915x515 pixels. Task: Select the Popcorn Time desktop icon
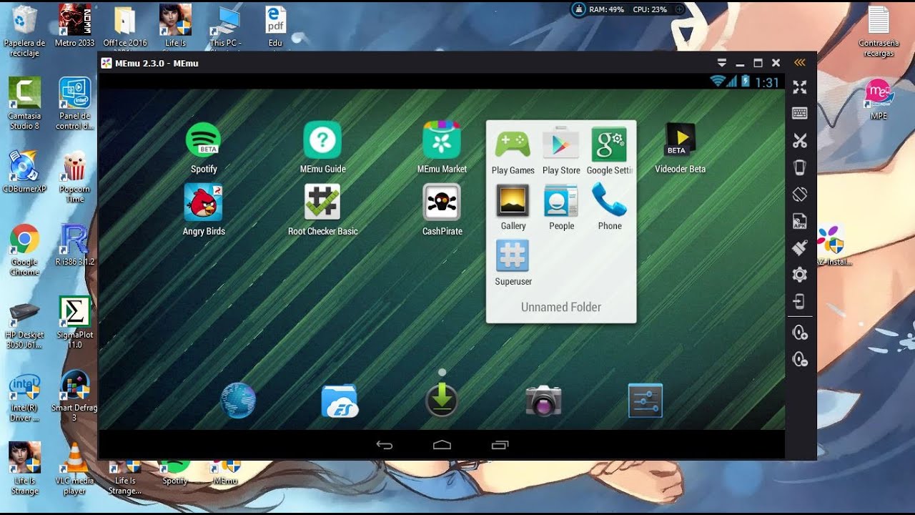pos(74,177)
